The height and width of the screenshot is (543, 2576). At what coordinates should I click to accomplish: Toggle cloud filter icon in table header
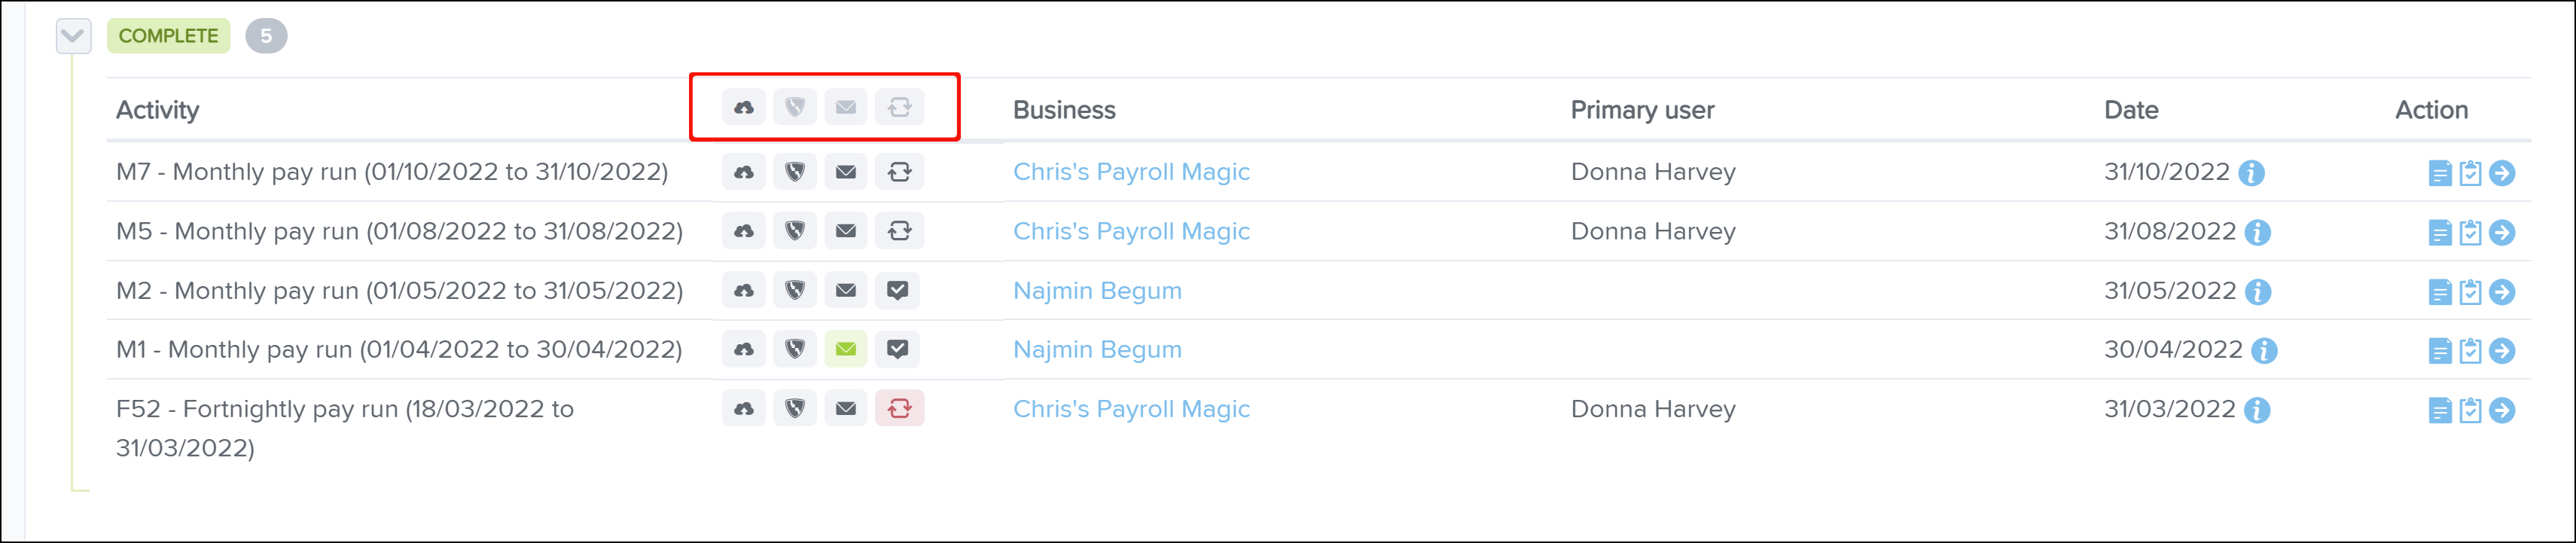pyautogui.click(x=744, y=107)
